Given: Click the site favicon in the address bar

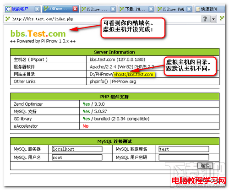Looking at the screenshot, I should tap(8, 19).
